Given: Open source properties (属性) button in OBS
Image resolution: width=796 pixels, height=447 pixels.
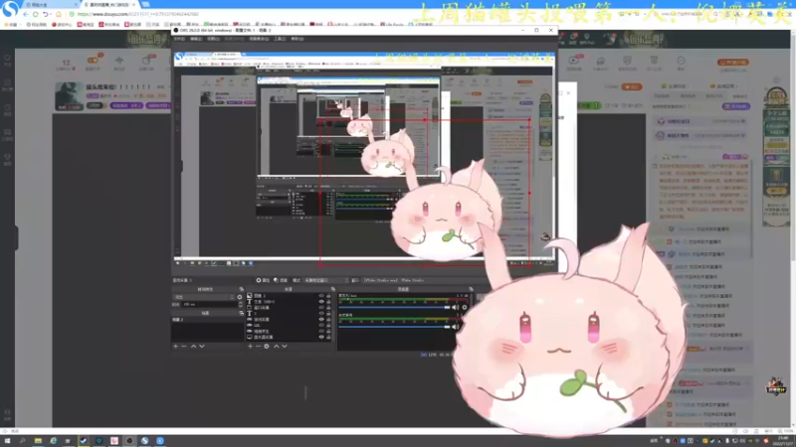Looking at the screenshot, I should 263,280.
